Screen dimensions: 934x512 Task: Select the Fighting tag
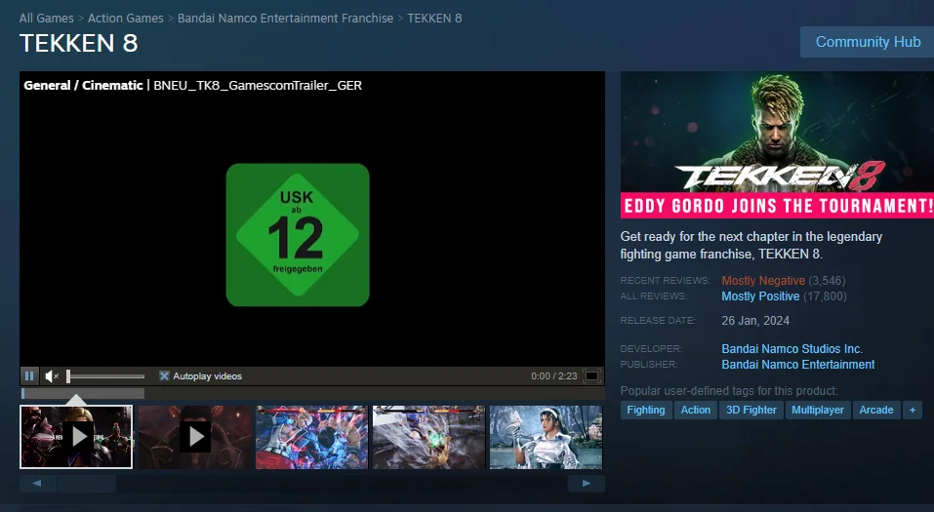point(645,410)
